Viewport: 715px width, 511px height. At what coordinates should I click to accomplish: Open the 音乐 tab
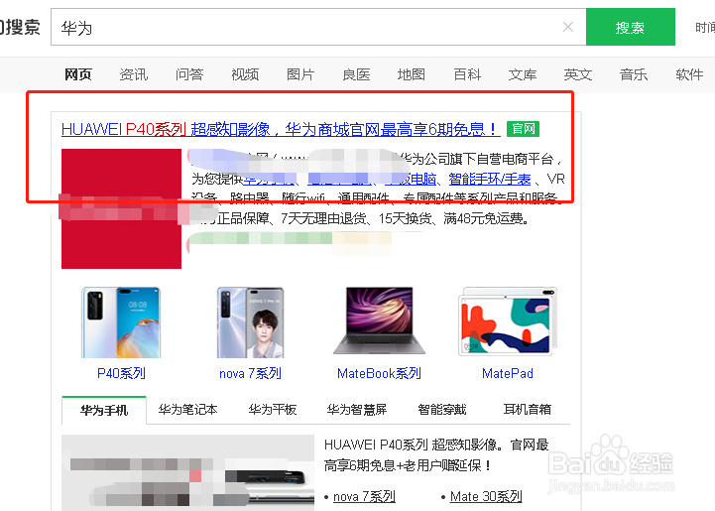[634, 74]
